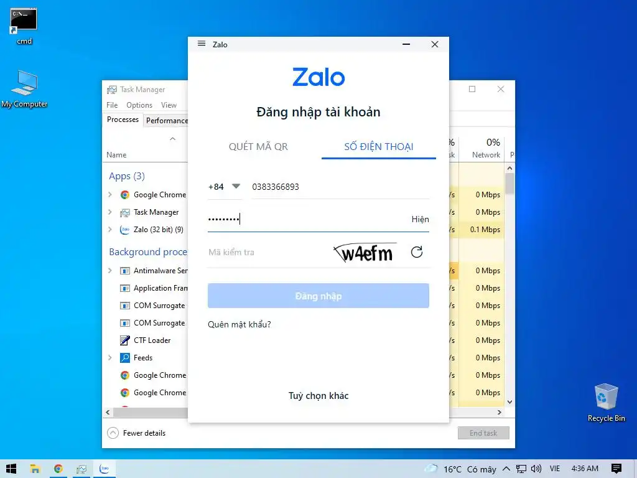Open the clock showing 4:36 AM
Viewport: 637px width, 478px height.
coord(585,469)
